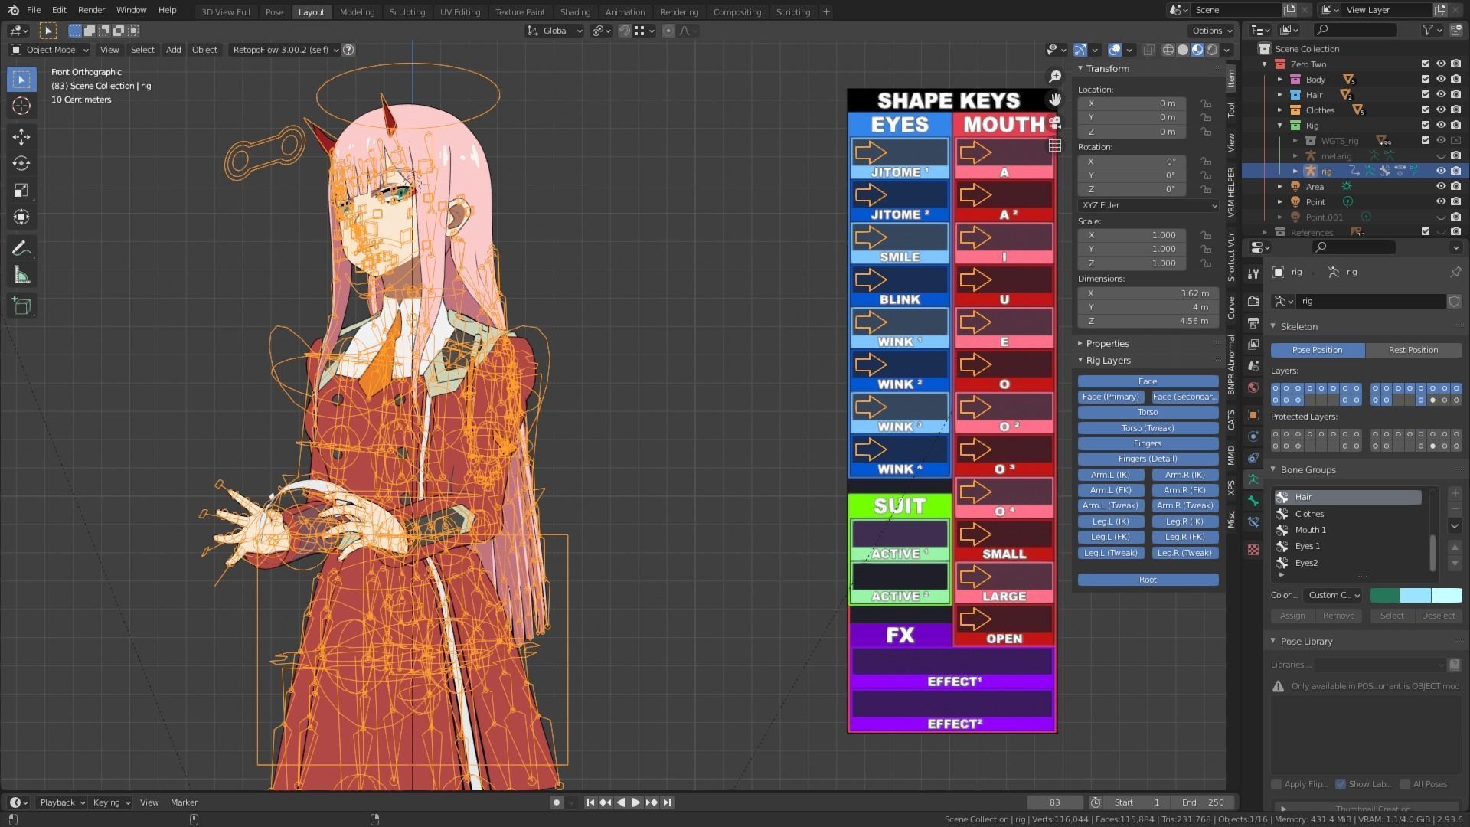Uncheck the Zero Two collection checkbox

(1425, 64)
